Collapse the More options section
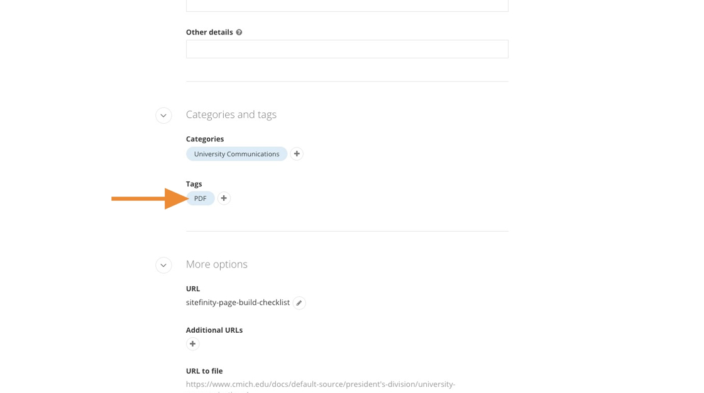This screenshot has width=704, height=393. click(x=163, y=265)
